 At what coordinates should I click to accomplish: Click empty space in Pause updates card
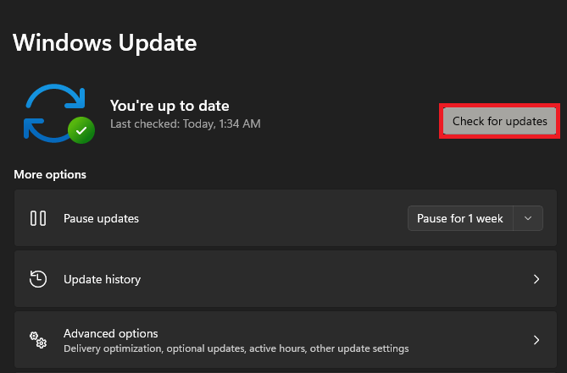[271, 218]
